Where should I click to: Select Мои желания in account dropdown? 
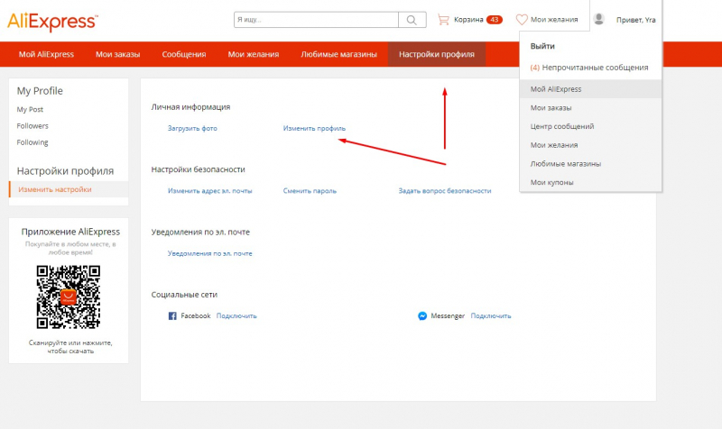pos(554,145)
